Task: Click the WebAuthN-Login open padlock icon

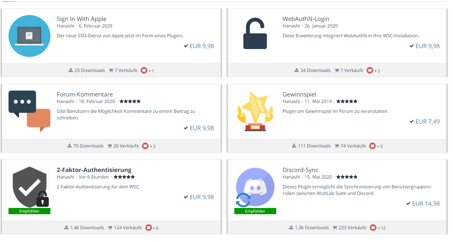Action: tap(255, 34)
